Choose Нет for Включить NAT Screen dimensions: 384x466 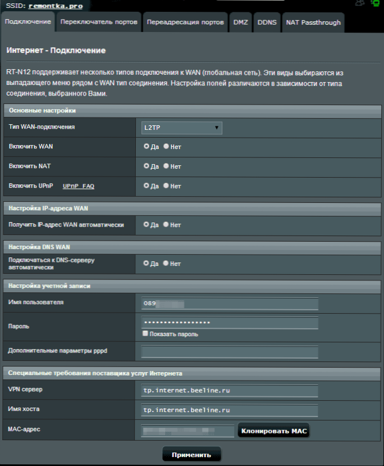tap(166, 166)
